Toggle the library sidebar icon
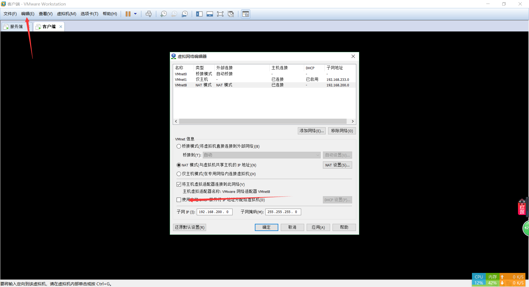This screenshot has width=529, height=287. [199, 14]
